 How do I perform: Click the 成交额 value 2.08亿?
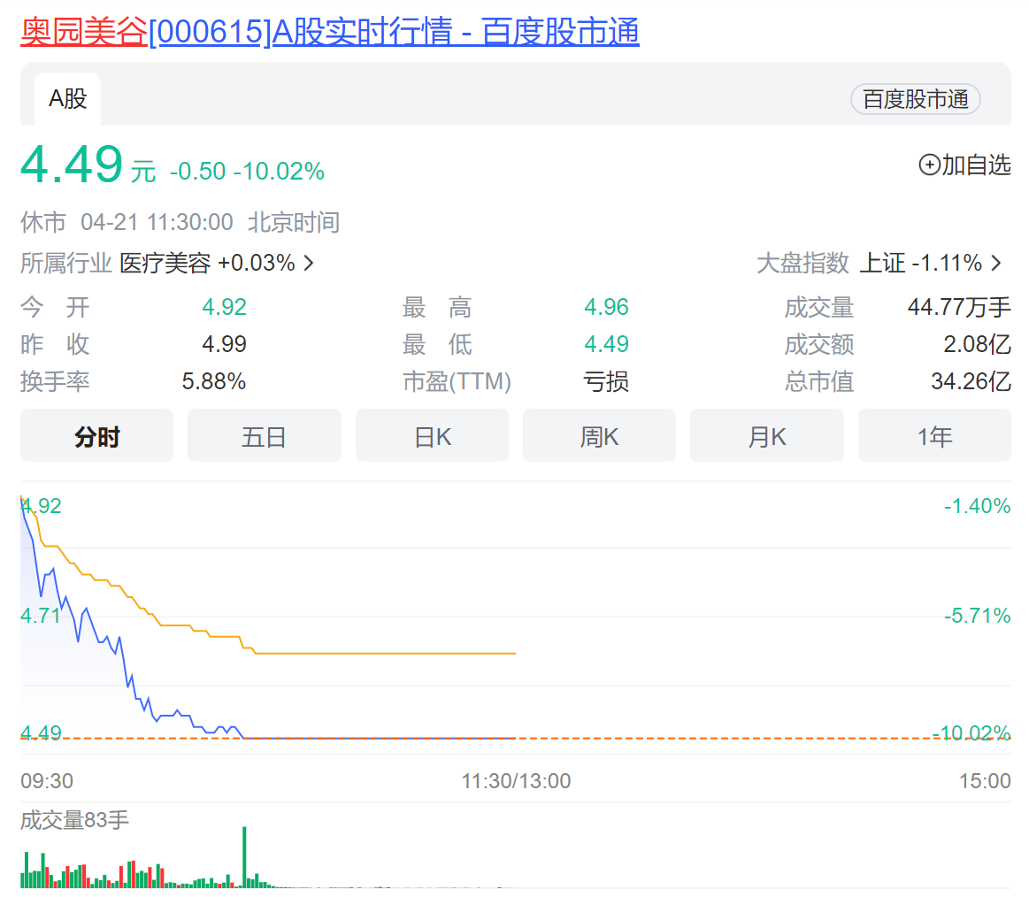tap(977, 344)
